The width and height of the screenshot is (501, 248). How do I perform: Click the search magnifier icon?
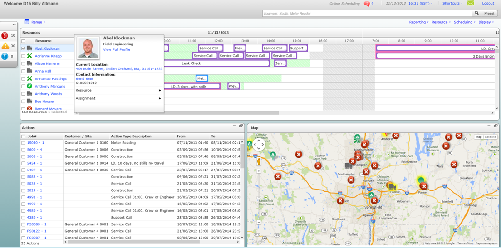476,13
